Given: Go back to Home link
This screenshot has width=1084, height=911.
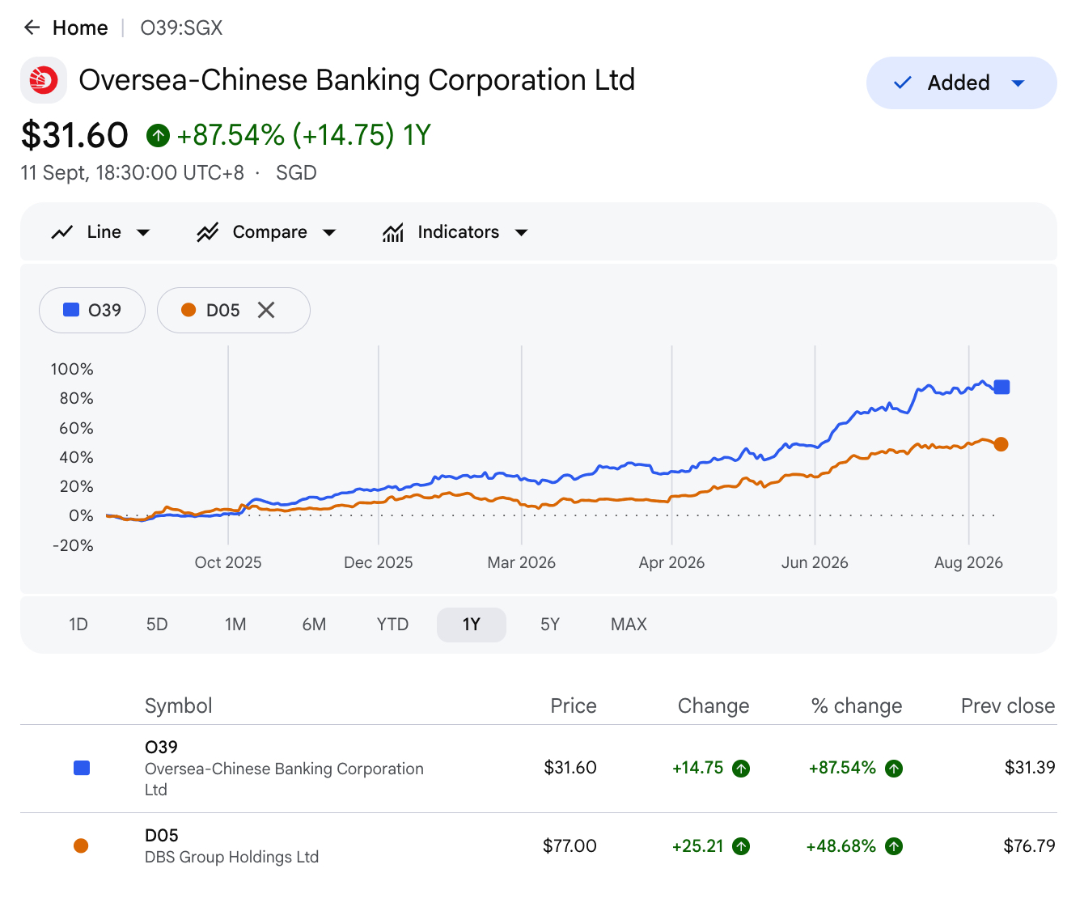Looking at the screenshot, I should (x=80, y=28).
